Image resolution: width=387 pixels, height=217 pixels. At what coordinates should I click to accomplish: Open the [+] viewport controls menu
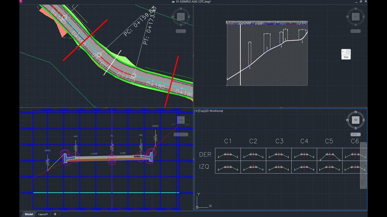(x=197, y=111)
